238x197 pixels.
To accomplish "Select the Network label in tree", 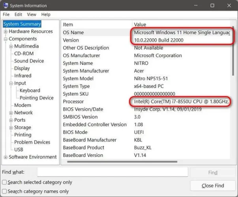I will click(x=23, y=113).
